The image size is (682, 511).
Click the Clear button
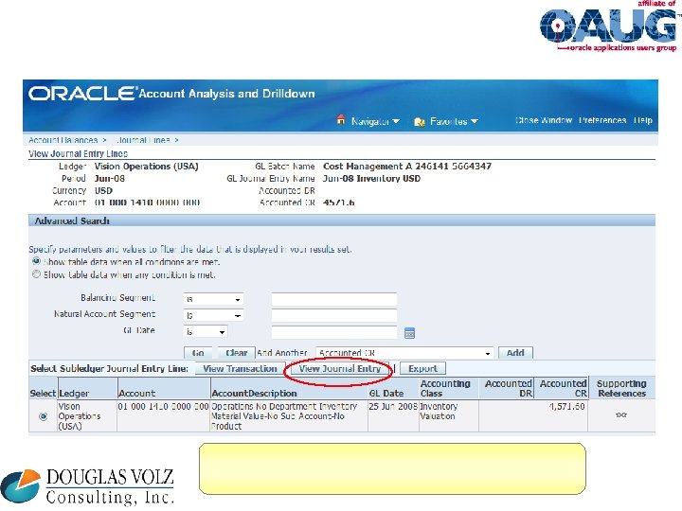click(236, 353)
